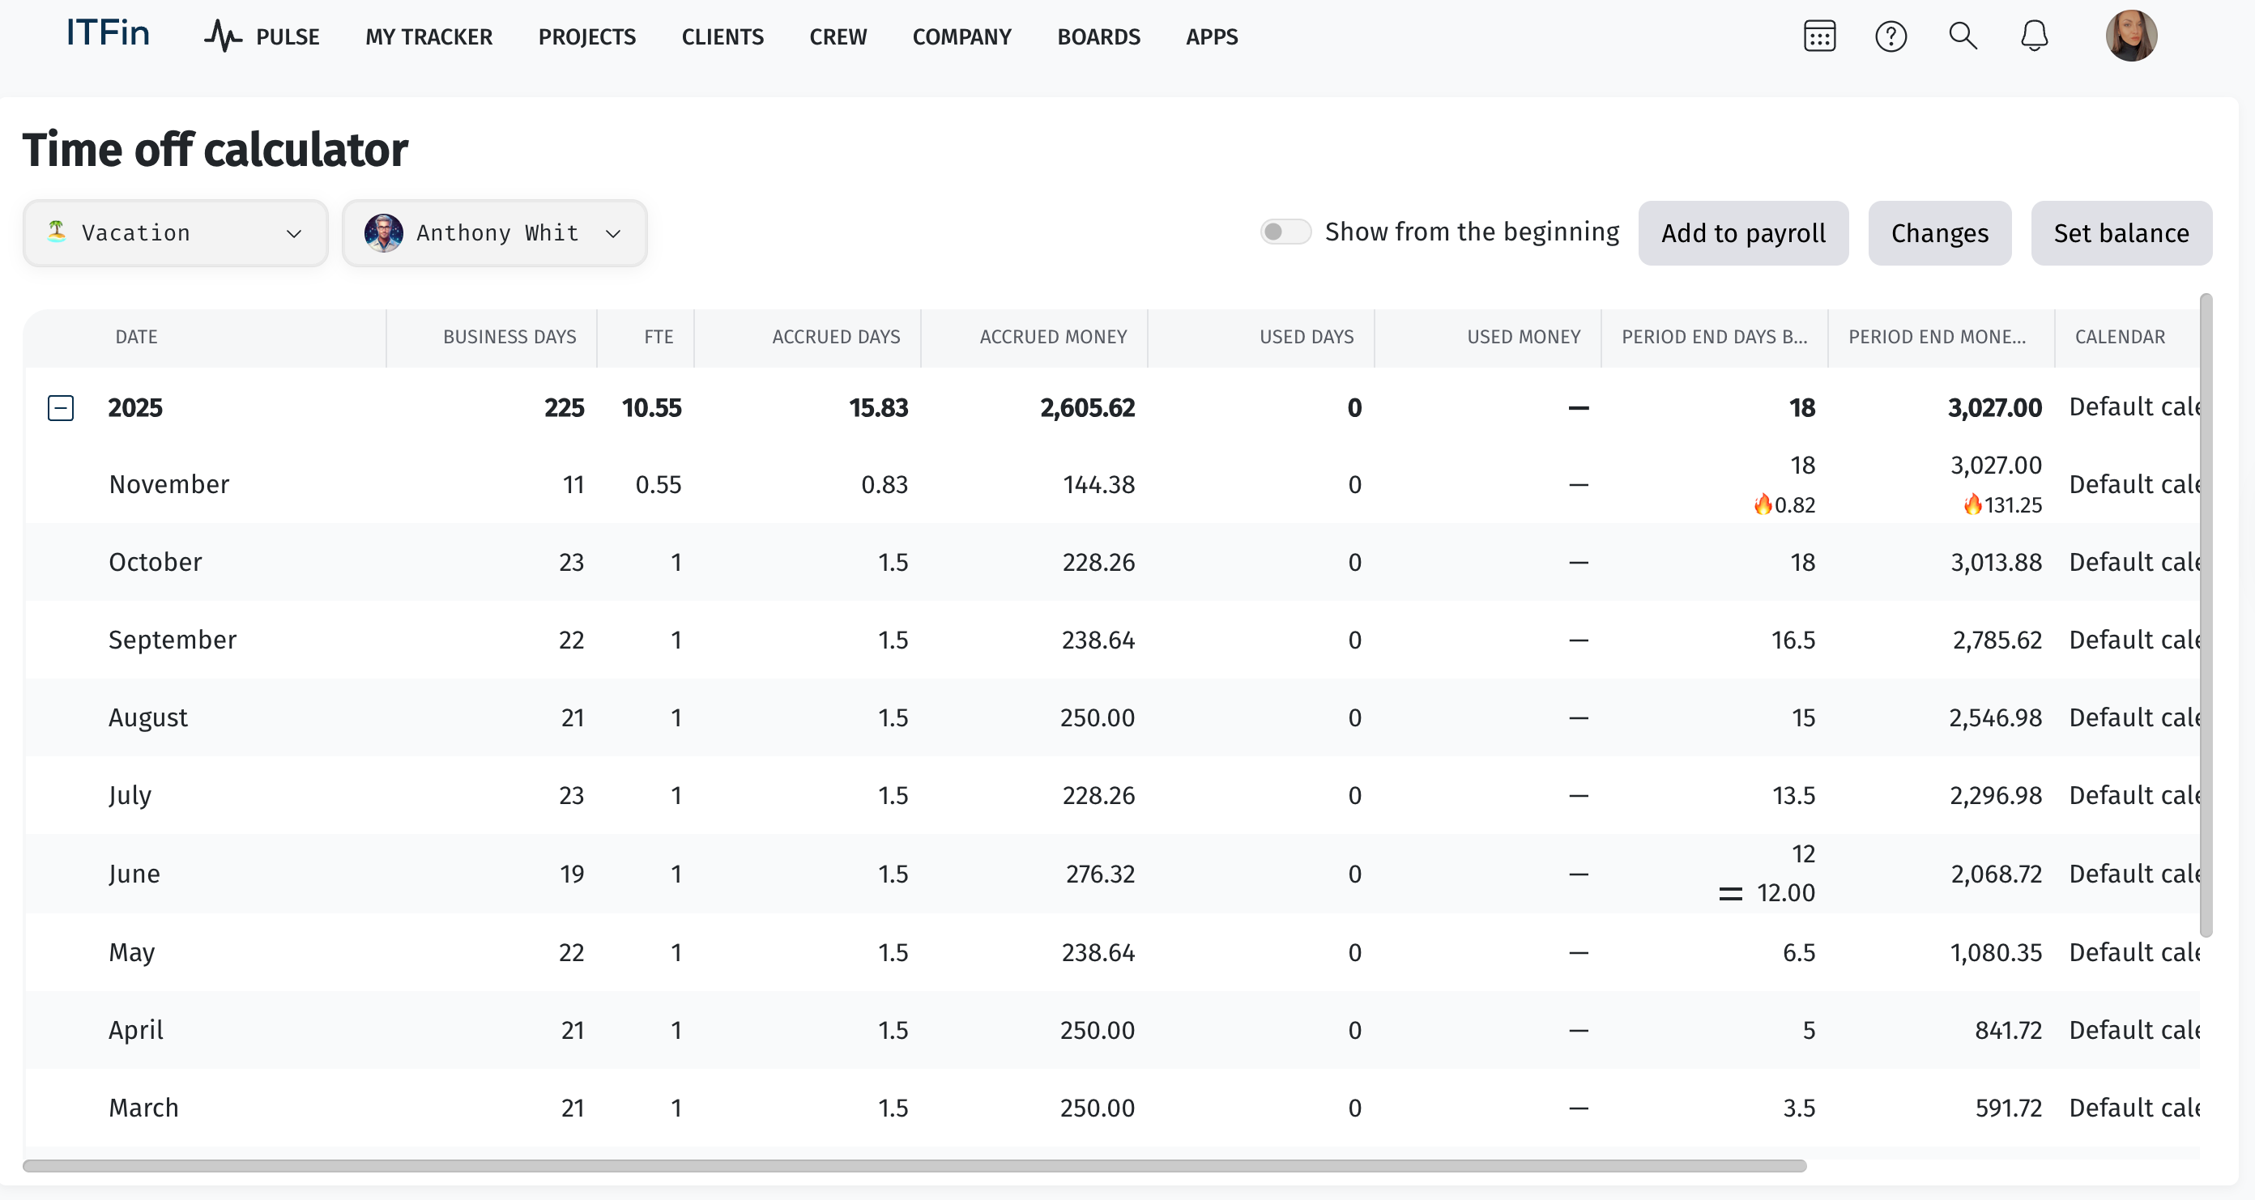The image size is (2255, 1200).
Task: Open the Projects menu
Action: 586,36
